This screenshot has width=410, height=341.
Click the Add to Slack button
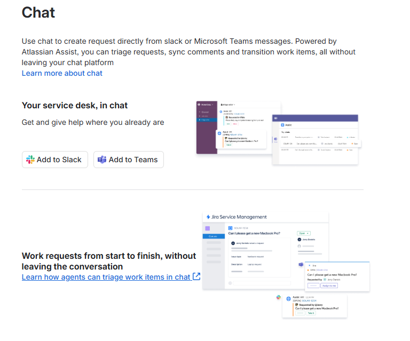tap(55, 160)
